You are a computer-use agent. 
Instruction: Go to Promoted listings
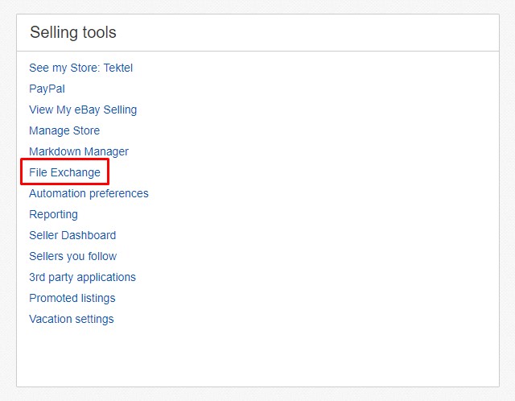click(72, 298)
